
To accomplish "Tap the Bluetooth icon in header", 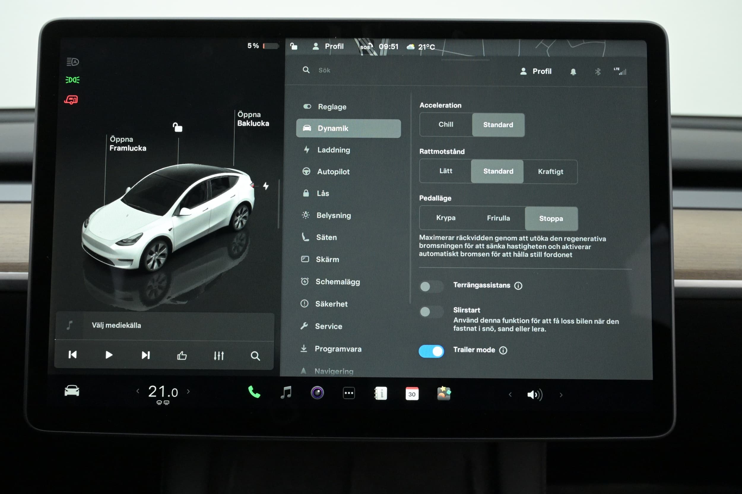I will point(597,72).
